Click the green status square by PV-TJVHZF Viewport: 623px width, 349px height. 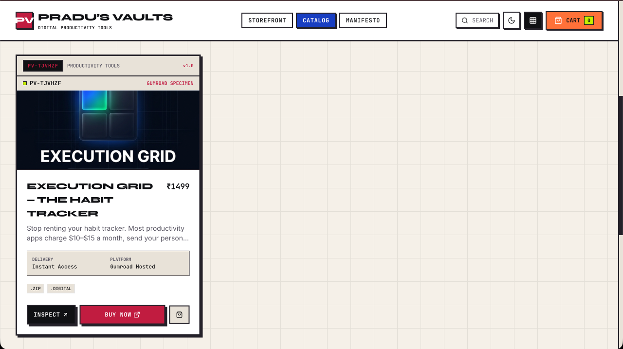pyautogui.click(x=25, y=83)
